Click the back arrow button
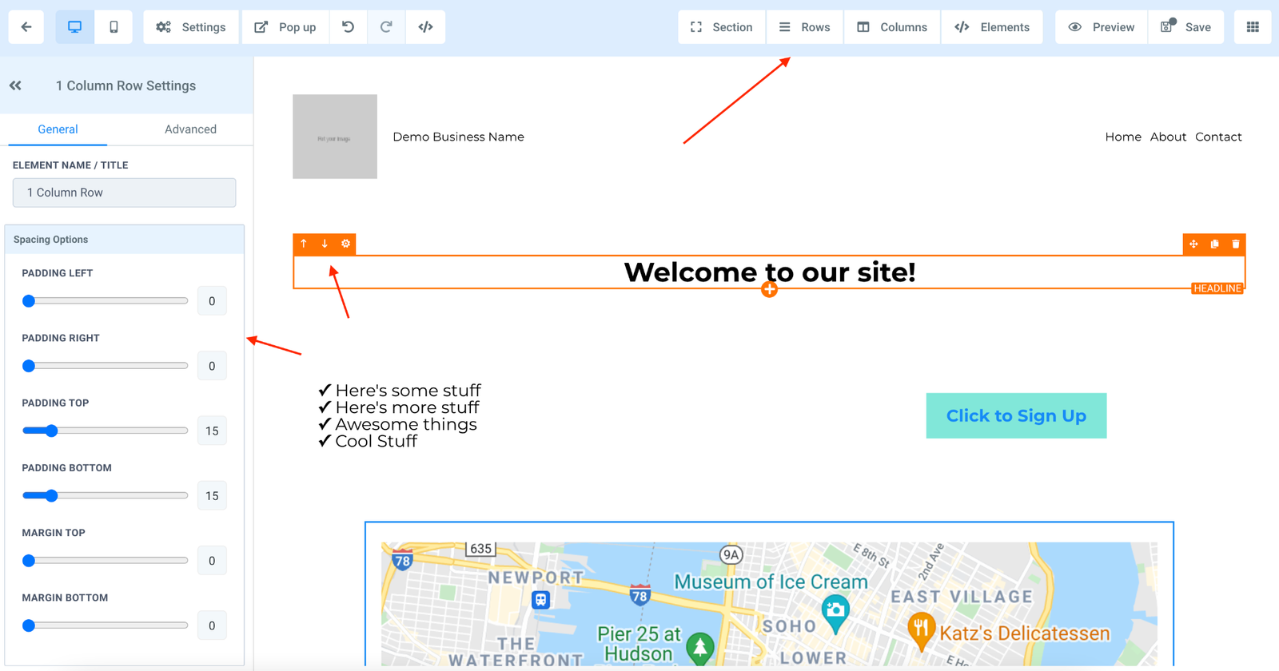The image size is (1279, 671). (x=26, y=27)
